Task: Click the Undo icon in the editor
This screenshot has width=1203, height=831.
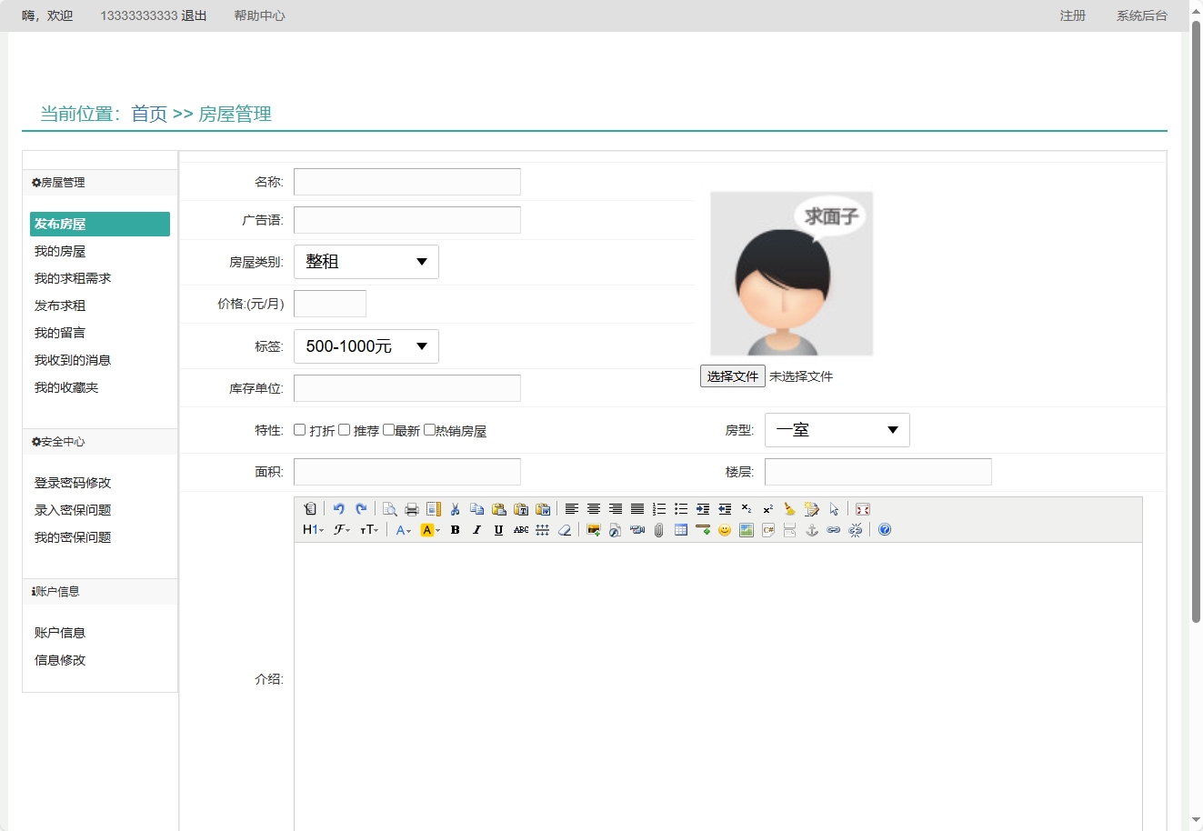Action: [338, 508]
